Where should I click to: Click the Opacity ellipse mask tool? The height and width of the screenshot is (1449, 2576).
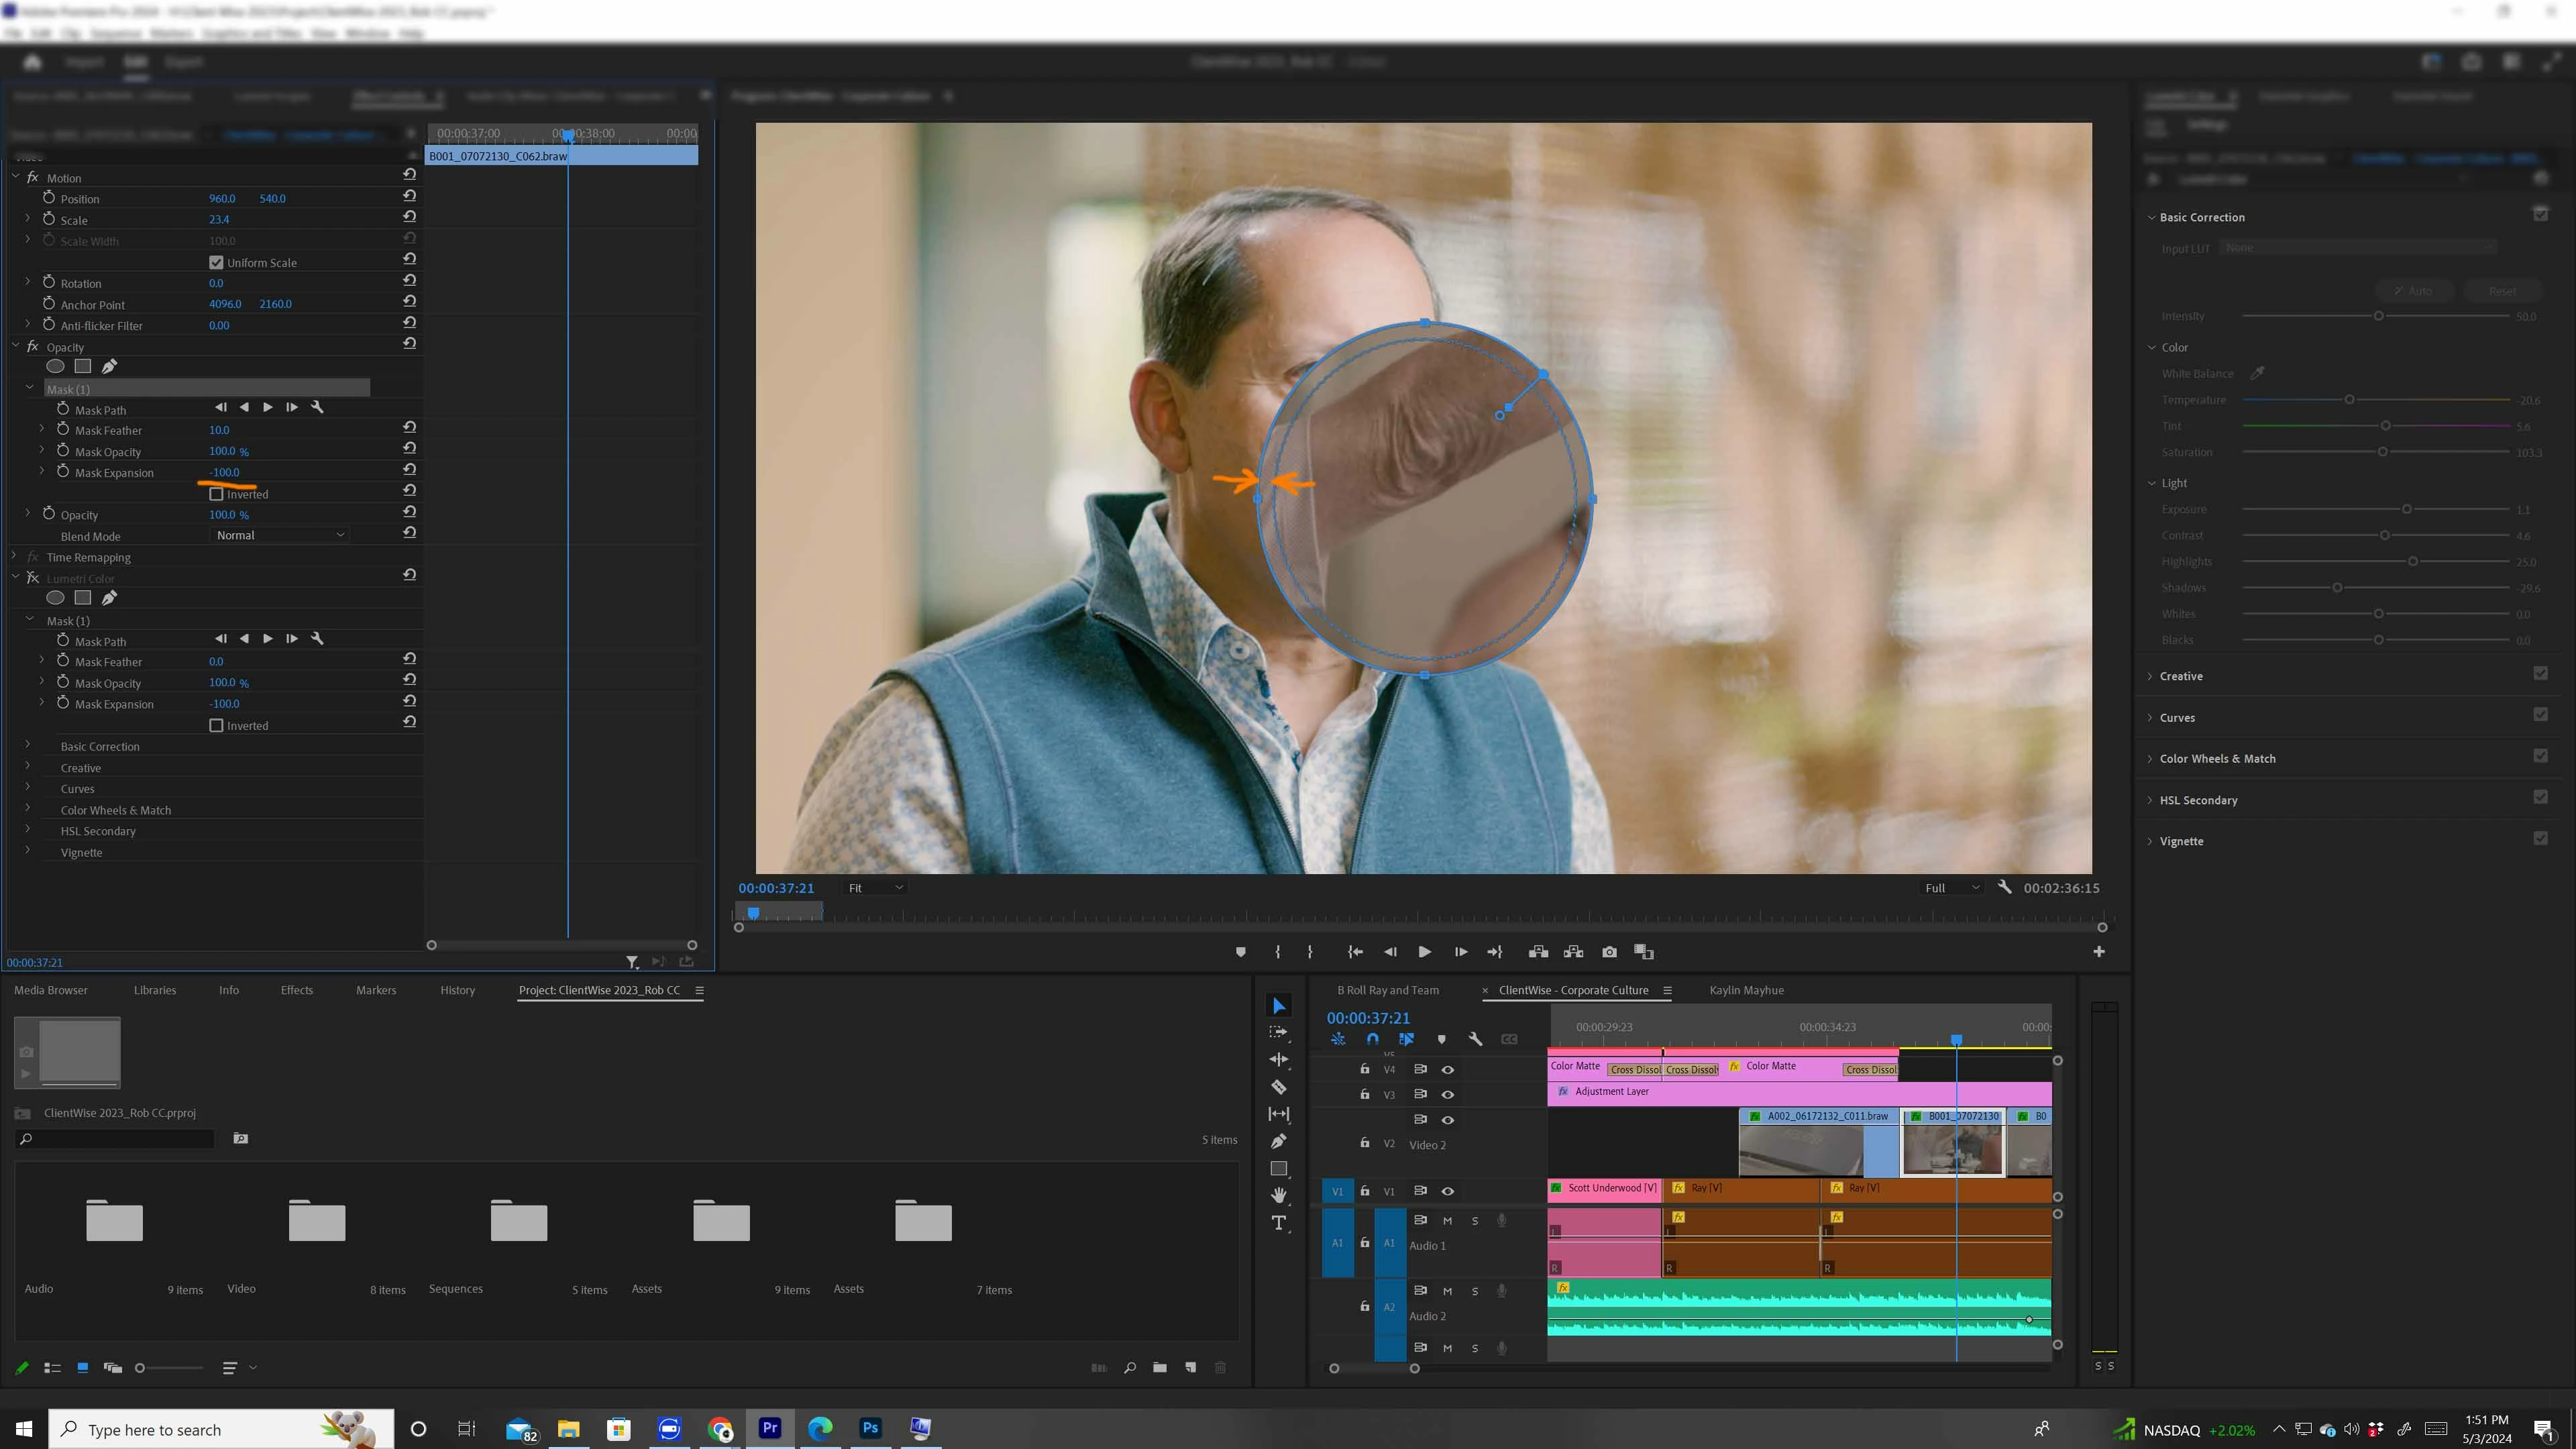[55, 367]
